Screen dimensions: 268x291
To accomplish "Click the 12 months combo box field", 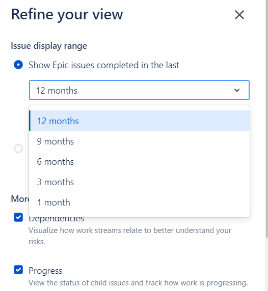I will tap(139, 90).
